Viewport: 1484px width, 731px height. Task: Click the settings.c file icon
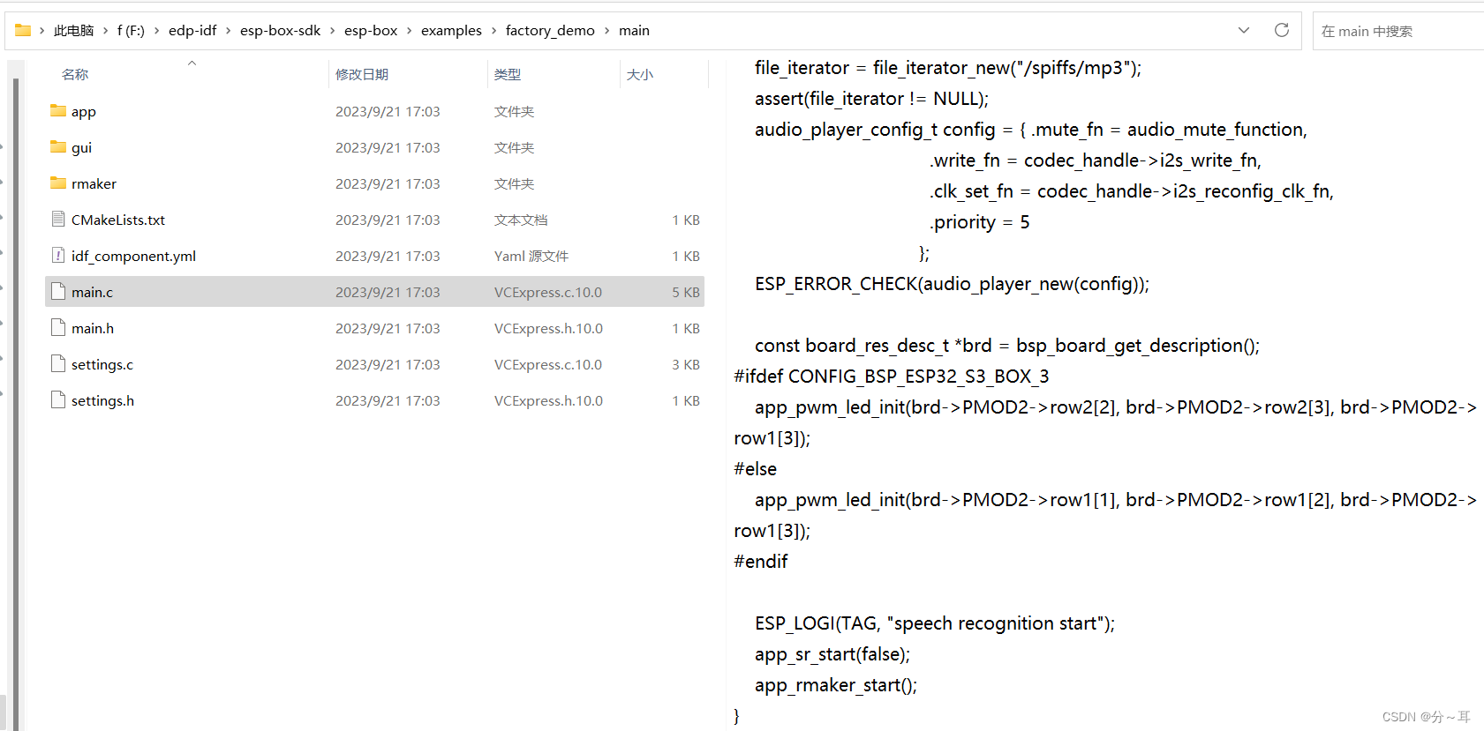point(58,364)
